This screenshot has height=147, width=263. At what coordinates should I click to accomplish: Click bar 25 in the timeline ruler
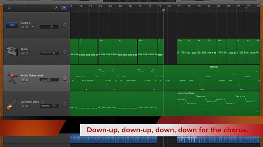[x=219, y=7]
